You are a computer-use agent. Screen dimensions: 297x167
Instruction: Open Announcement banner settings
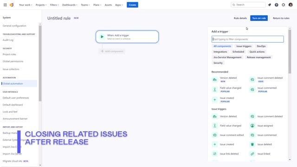point(15,119)
